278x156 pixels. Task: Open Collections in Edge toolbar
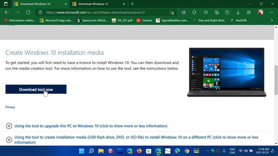tap(217, 13)
